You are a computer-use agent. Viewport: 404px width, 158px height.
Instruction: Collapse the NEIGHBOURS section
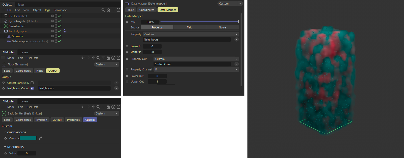click(5, 147)
